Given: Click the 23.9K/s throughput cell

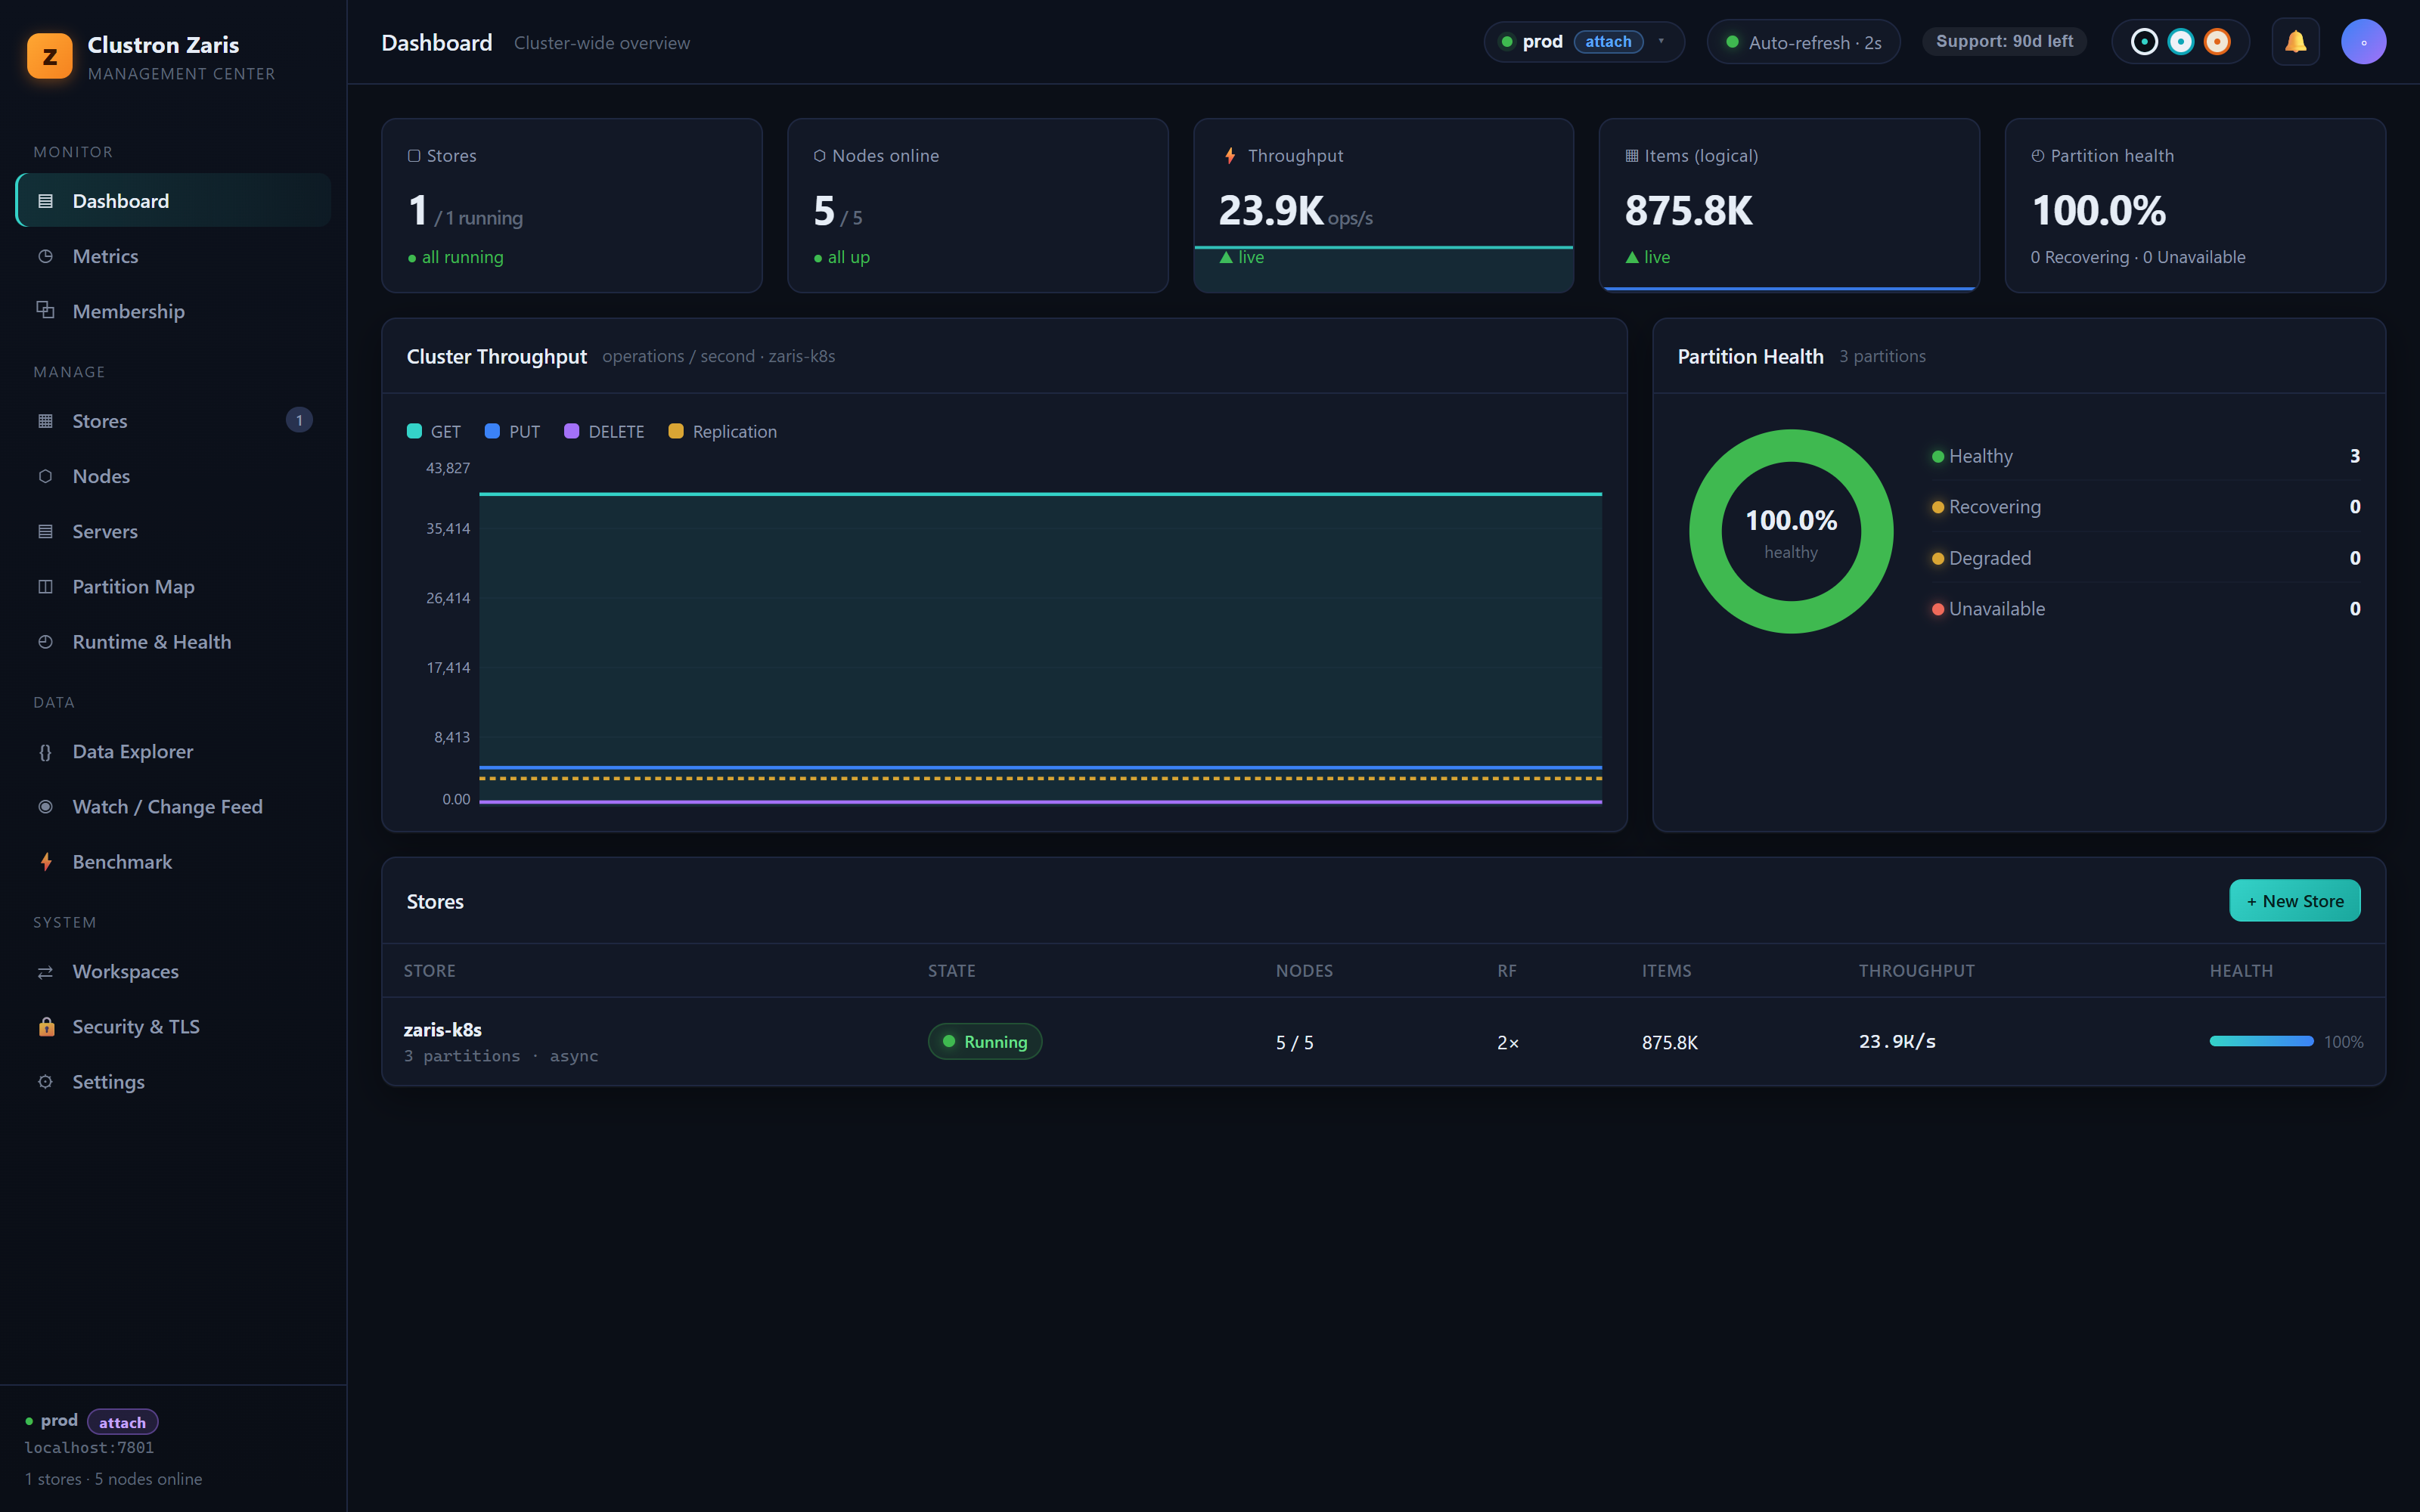Looking at the screenshot, I should tap(1897, 1042).
